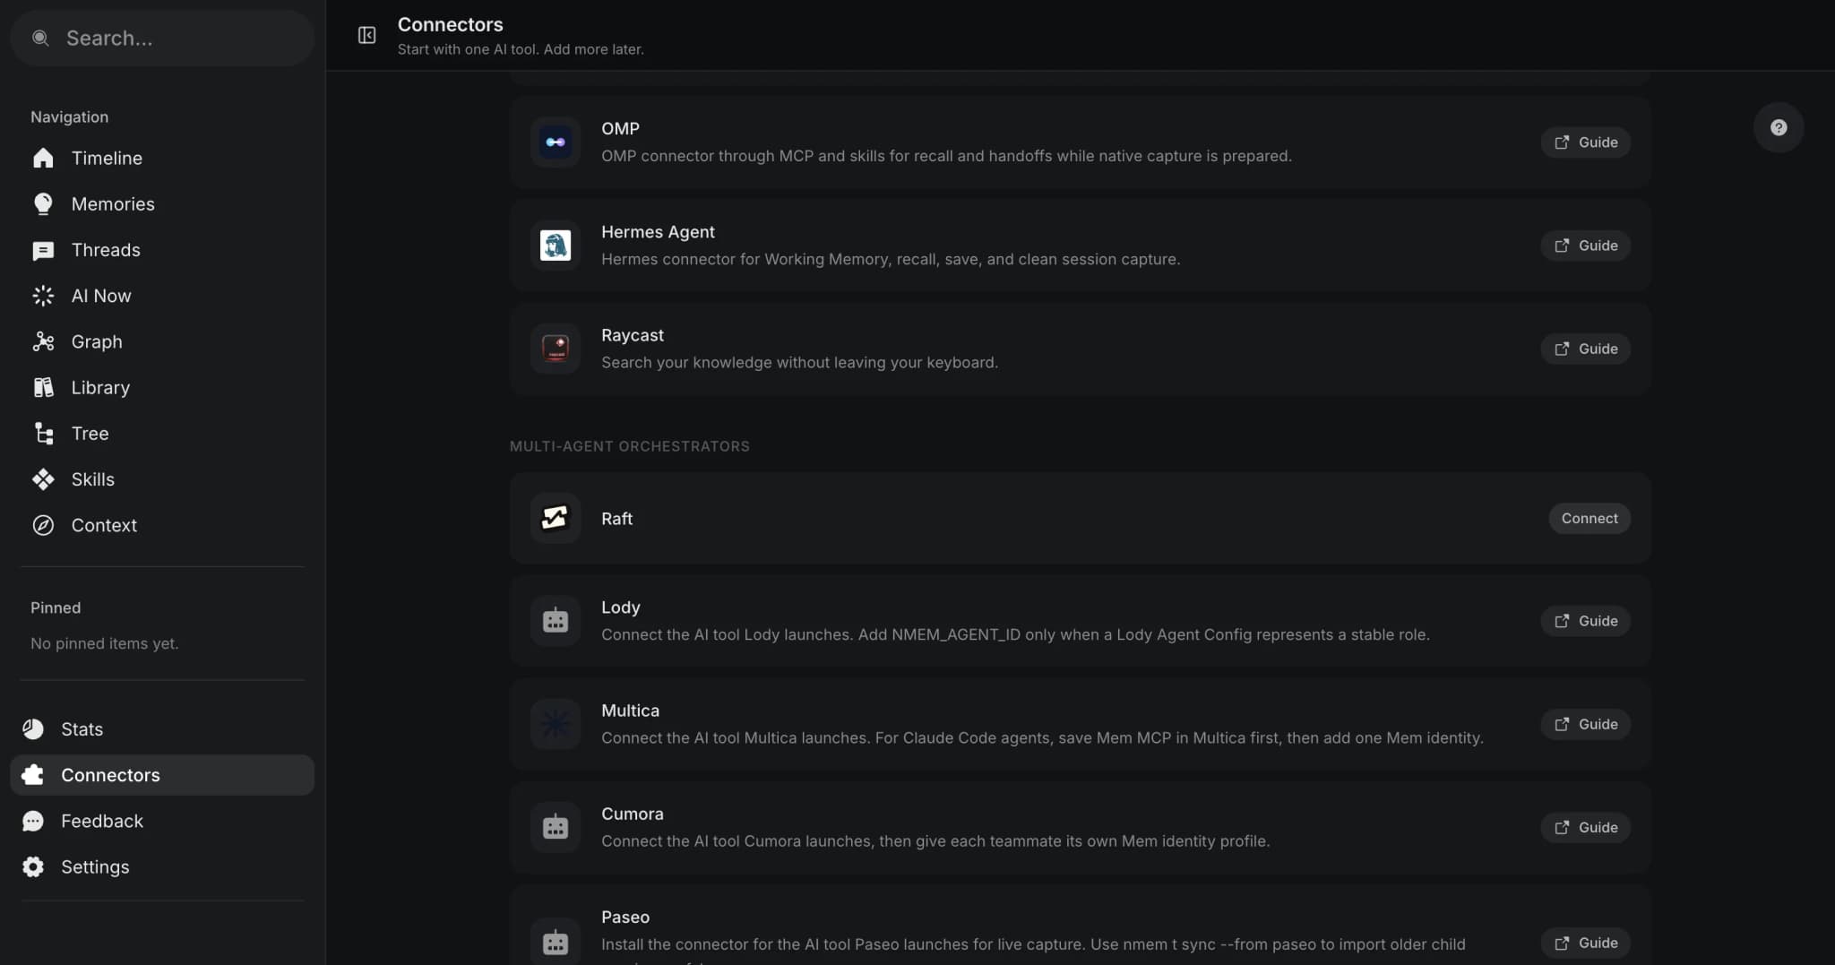Open Timeline from the navigation

point(162,159)
